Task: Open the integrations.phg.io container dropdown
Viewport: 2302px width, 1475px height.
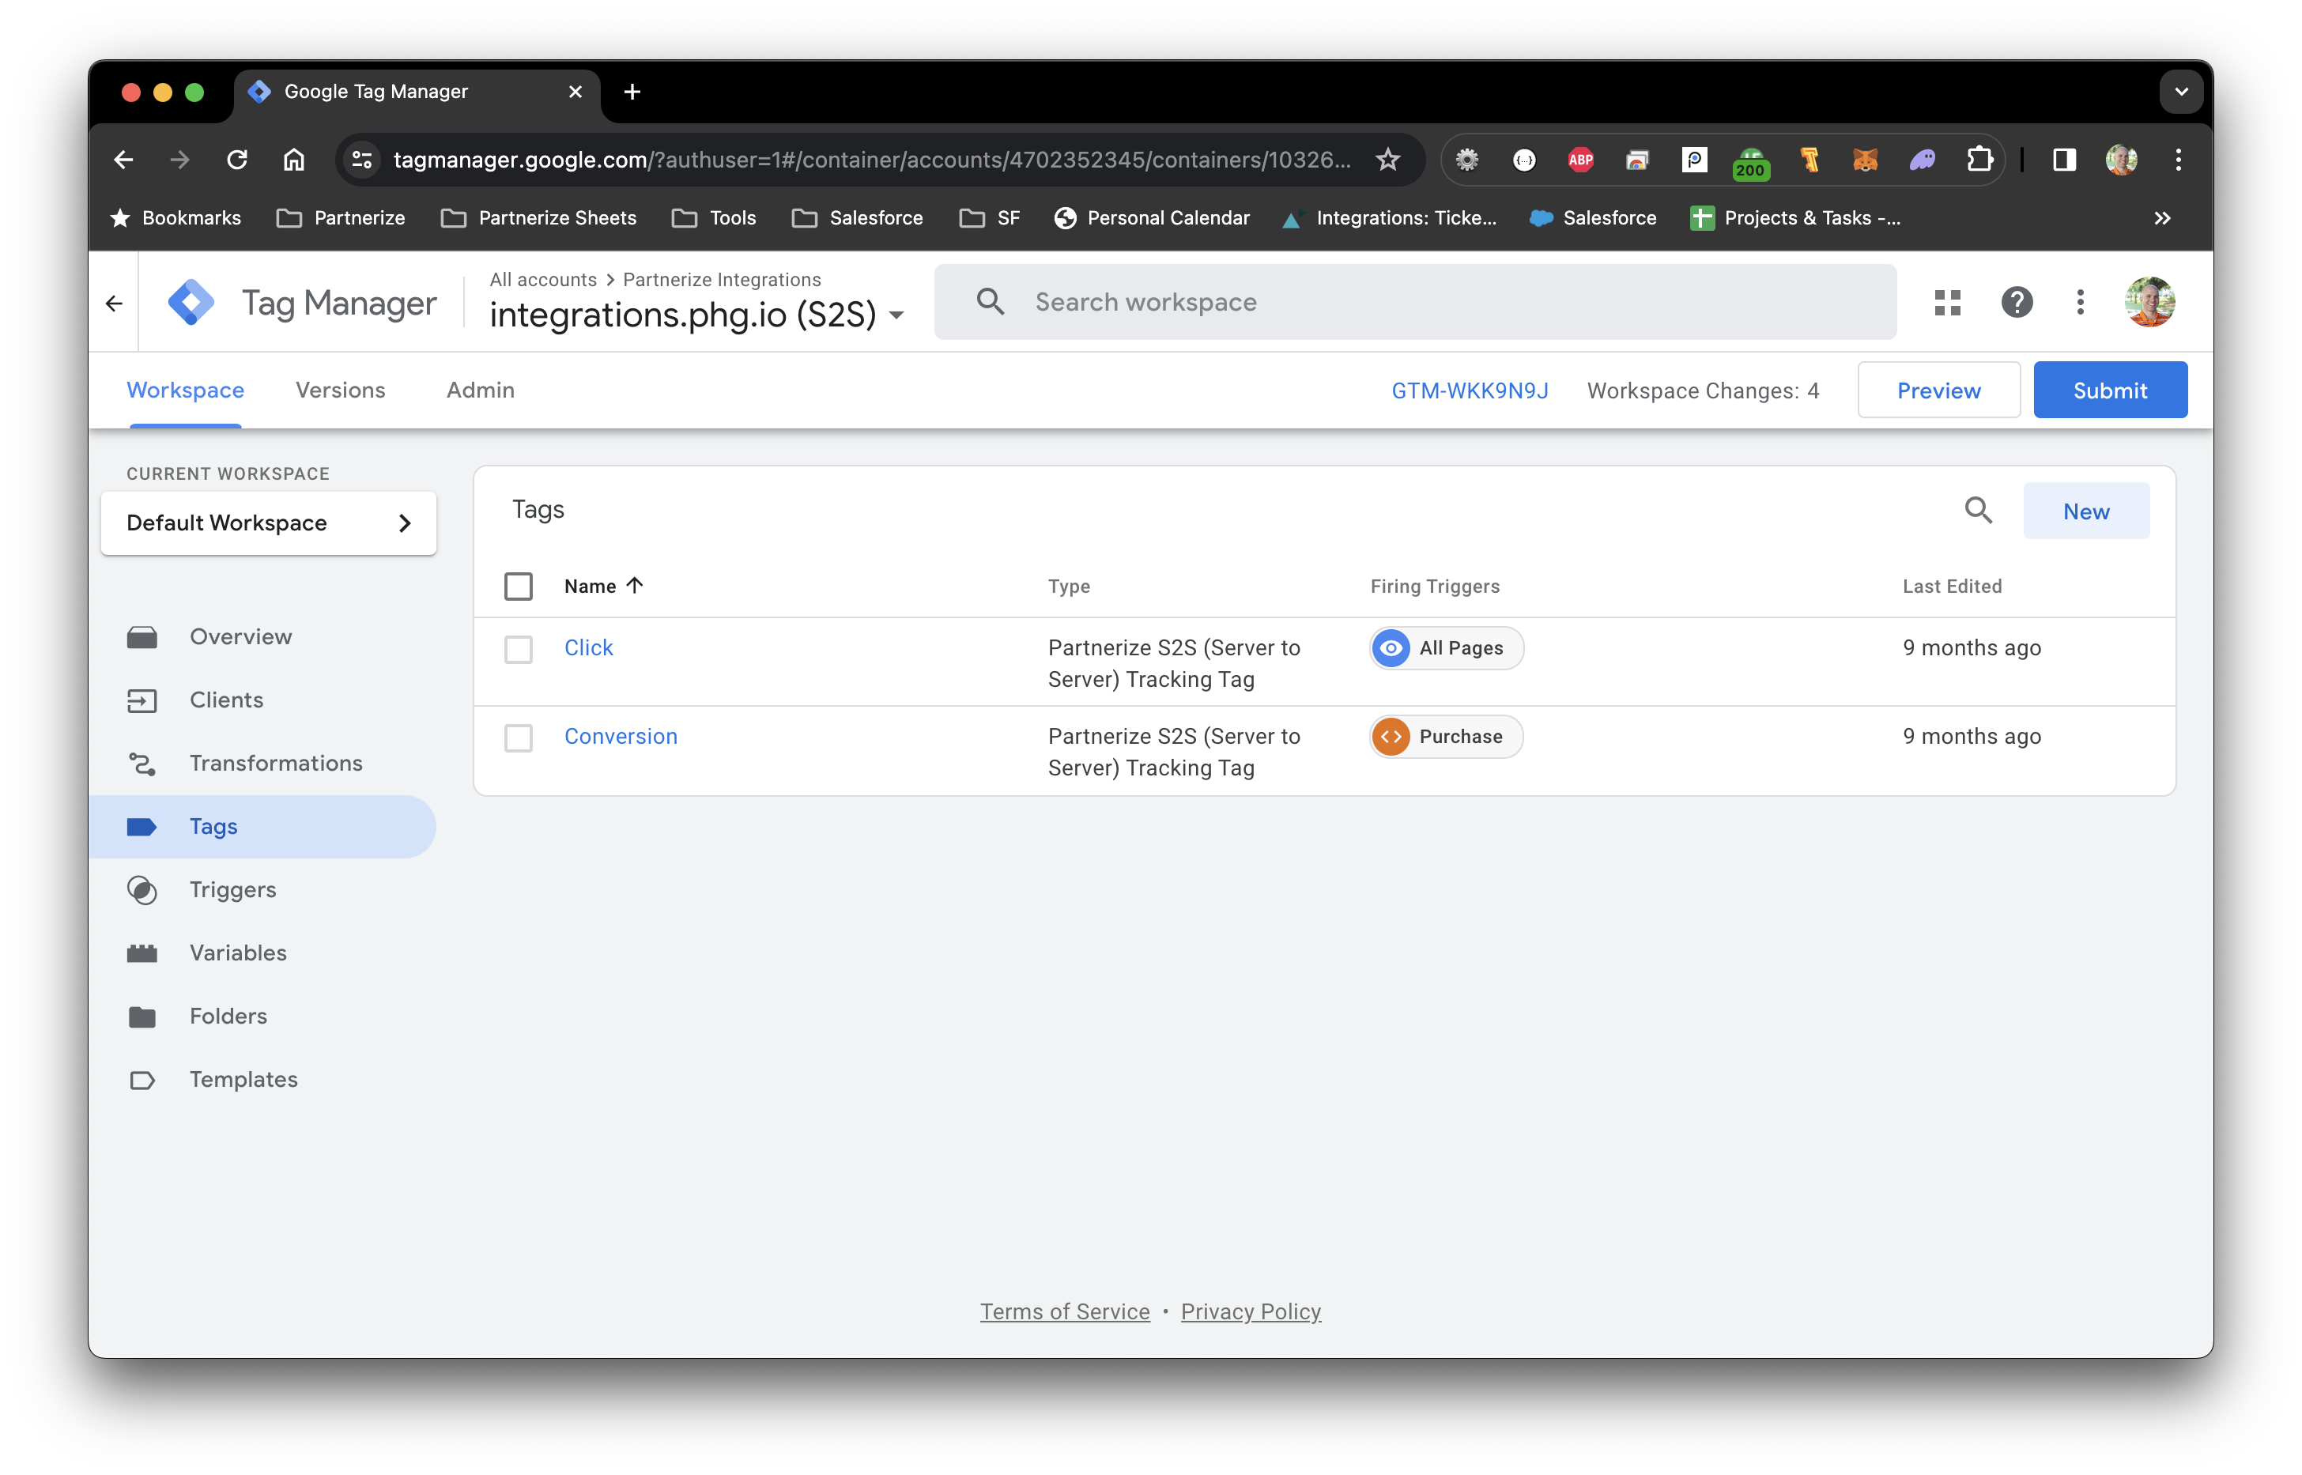Action: tap(896, 315)
